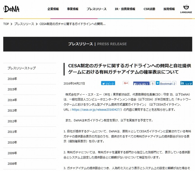This screenshot has height=171, width=195.
Task: Click the DeNA logo
Action: [x=12, y=9]
